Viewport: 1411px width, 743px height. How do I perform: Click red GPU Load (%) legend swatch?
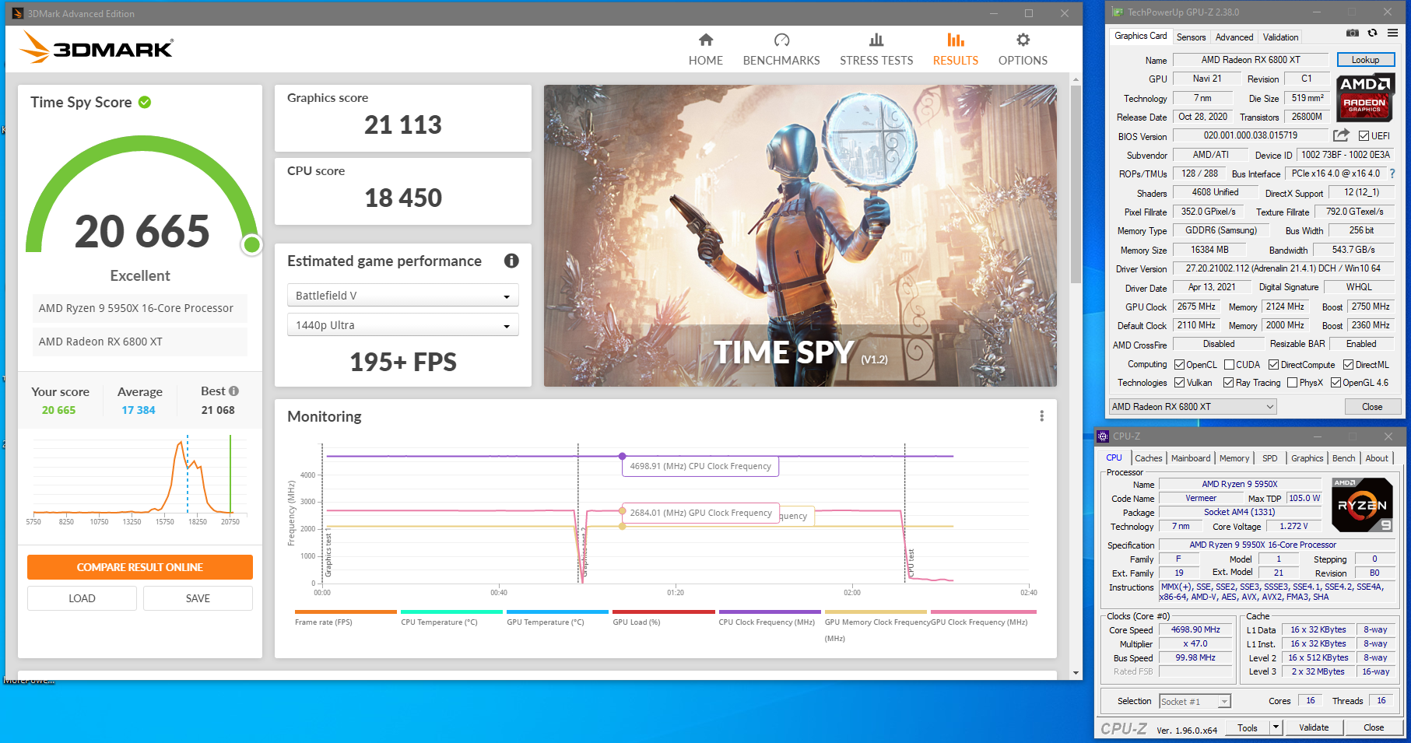[x=663, y=612]
